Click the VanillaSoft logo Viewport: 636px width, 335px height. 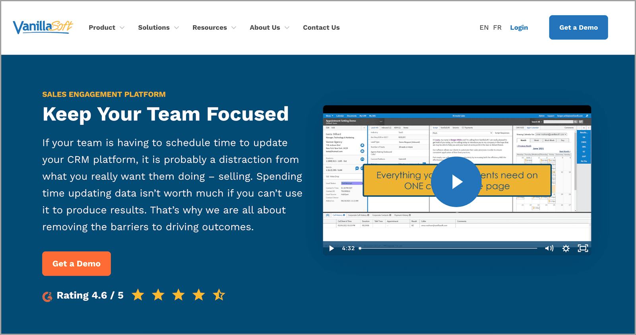(x=43, y=27)
